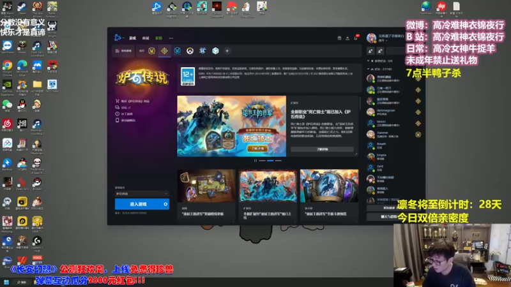Pause the news carousel
Viewport: 511px width, 287px height.
pyautogui.click(x=255, y=161)
